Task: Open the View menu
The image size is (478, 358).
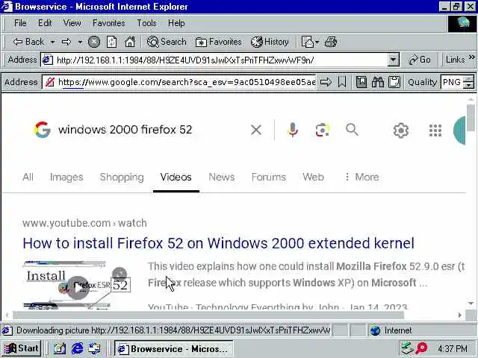Action: coord(72,23)
